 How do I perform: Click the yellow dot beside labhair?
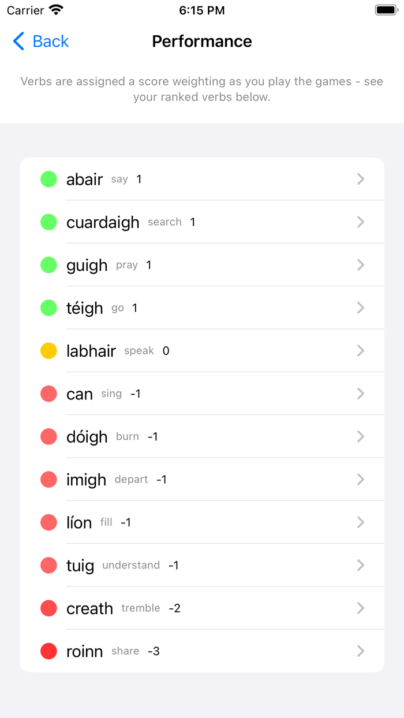click(48, 350)
